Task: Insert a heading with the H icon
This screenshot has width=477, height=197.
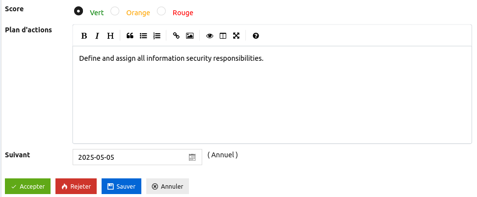Action: point(110,36)
